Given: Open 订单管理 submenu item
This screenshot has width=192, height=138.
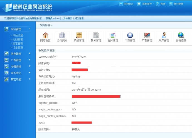Looking at the screenshot, I should point(18,48).
